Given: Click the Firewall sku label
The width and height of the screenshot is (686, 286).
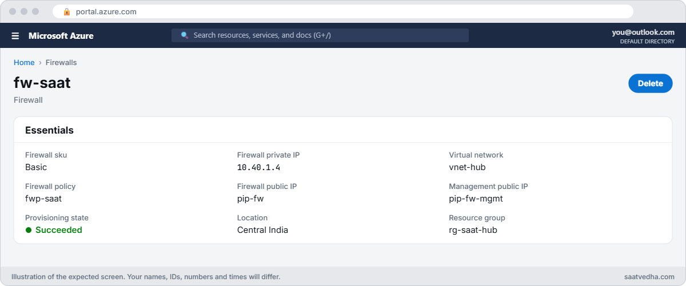Looking at the screenshot, I should coord(46,155).
